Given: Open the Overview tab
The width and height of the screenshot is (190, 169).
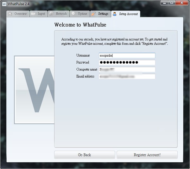Looking at the screenshot, I should pyautogui.click(x=18, y=14).
